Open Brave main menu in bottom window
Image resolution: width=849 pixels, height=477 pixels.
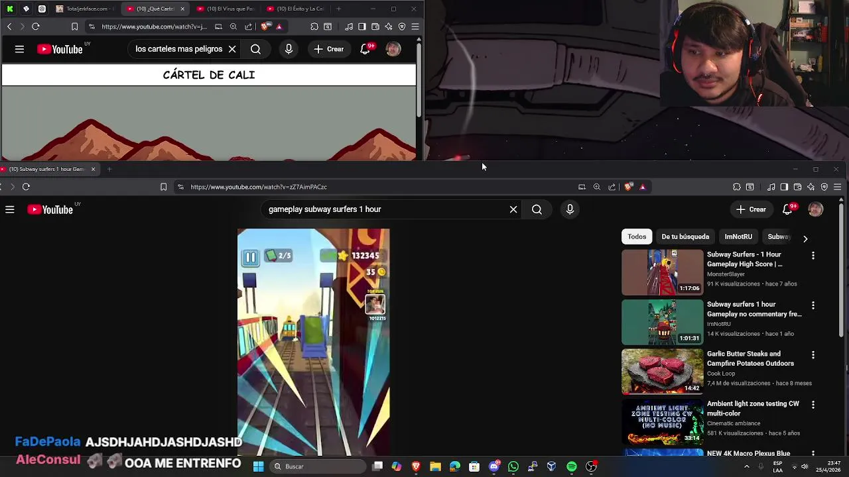838,187
